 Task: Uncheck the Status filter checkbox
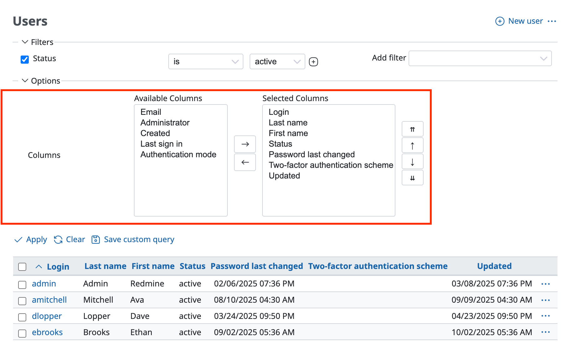[x=25, y=59]
